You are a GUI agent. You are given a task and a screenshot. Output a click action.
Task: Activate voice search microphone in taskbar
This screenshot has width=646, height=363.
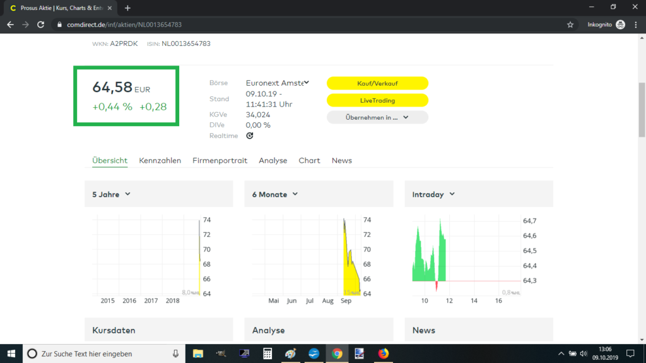point(175,354)
